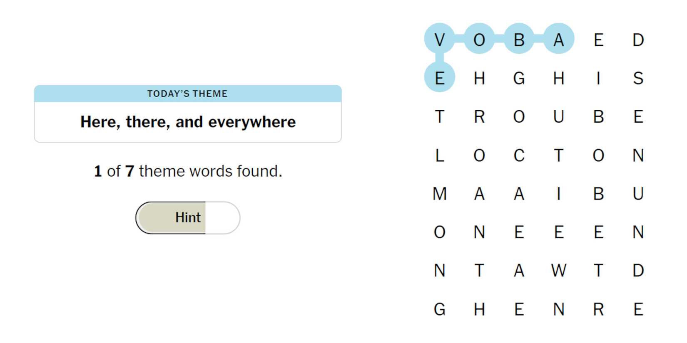Tap the E in the bottom-right corner
The height and width of the screenshot is (343, 687).
(x=638, y=309)
